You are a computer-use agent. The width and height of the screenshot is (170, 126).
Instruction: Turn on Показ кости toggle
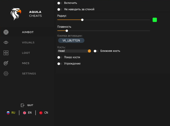60,57
